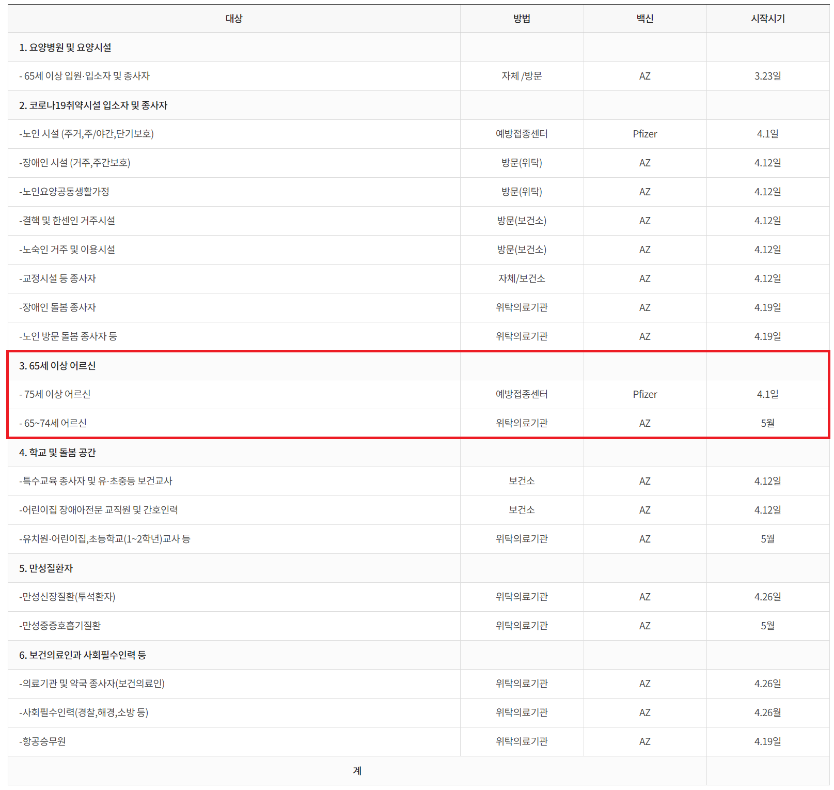Viewport: 834px width, 790px height.
Task: Click the 시작시기 column header
Action: 767,19
